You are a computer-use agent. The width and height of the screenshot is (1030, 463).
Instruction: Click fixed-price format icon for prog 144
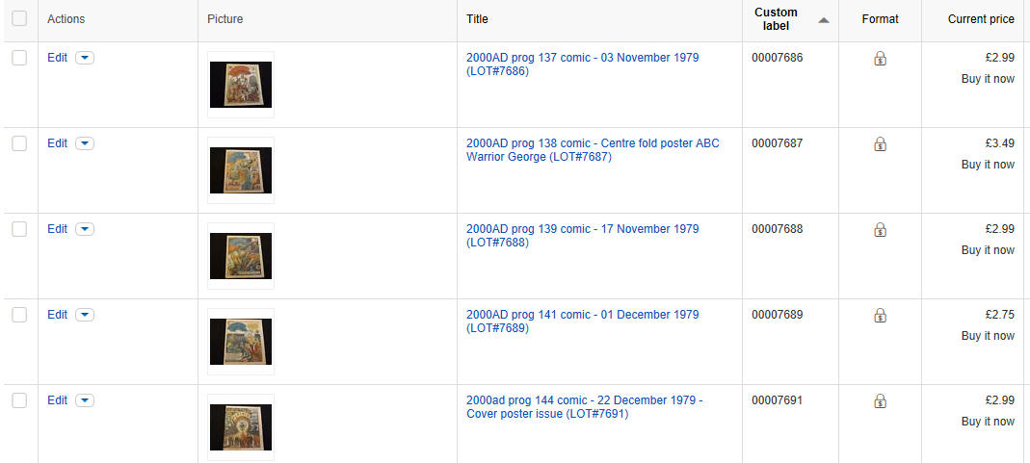(881, 400)
